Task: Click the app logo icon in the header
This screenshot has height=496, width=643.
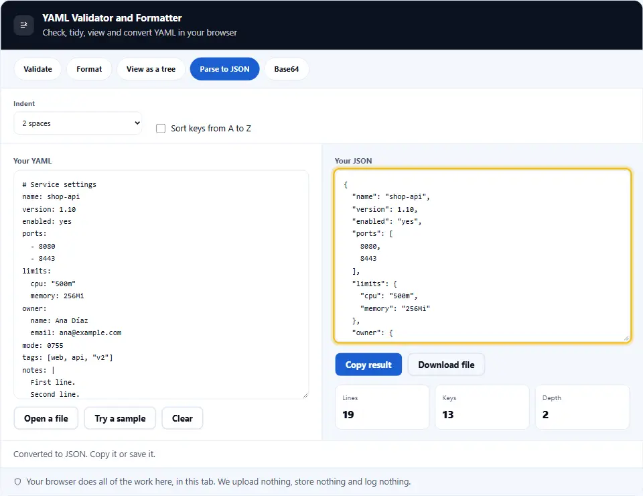Action: point(24,25)
